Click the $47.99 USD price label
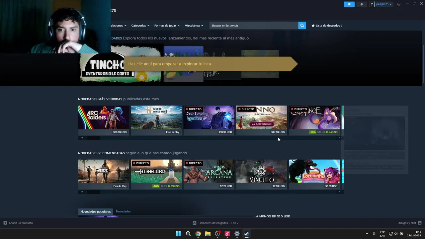Image resolution: width=425 pixels, height=239 pixels. click(278, 132)
